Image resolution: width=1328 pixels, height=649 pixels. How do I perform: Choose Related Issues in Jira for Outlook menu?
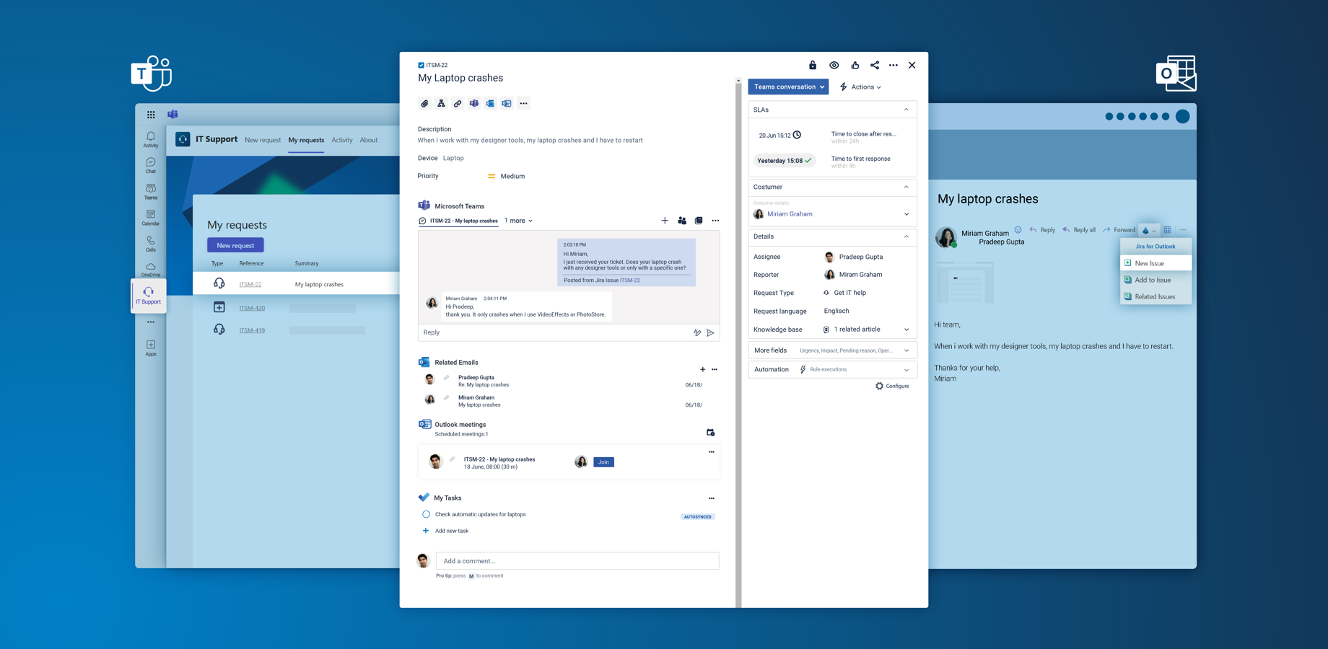pyautogui.click(x=1156, y=296)
